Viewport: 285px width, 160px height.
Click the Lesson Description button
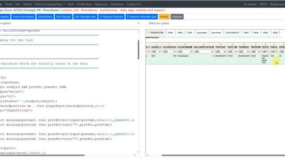tap(23, 17)
